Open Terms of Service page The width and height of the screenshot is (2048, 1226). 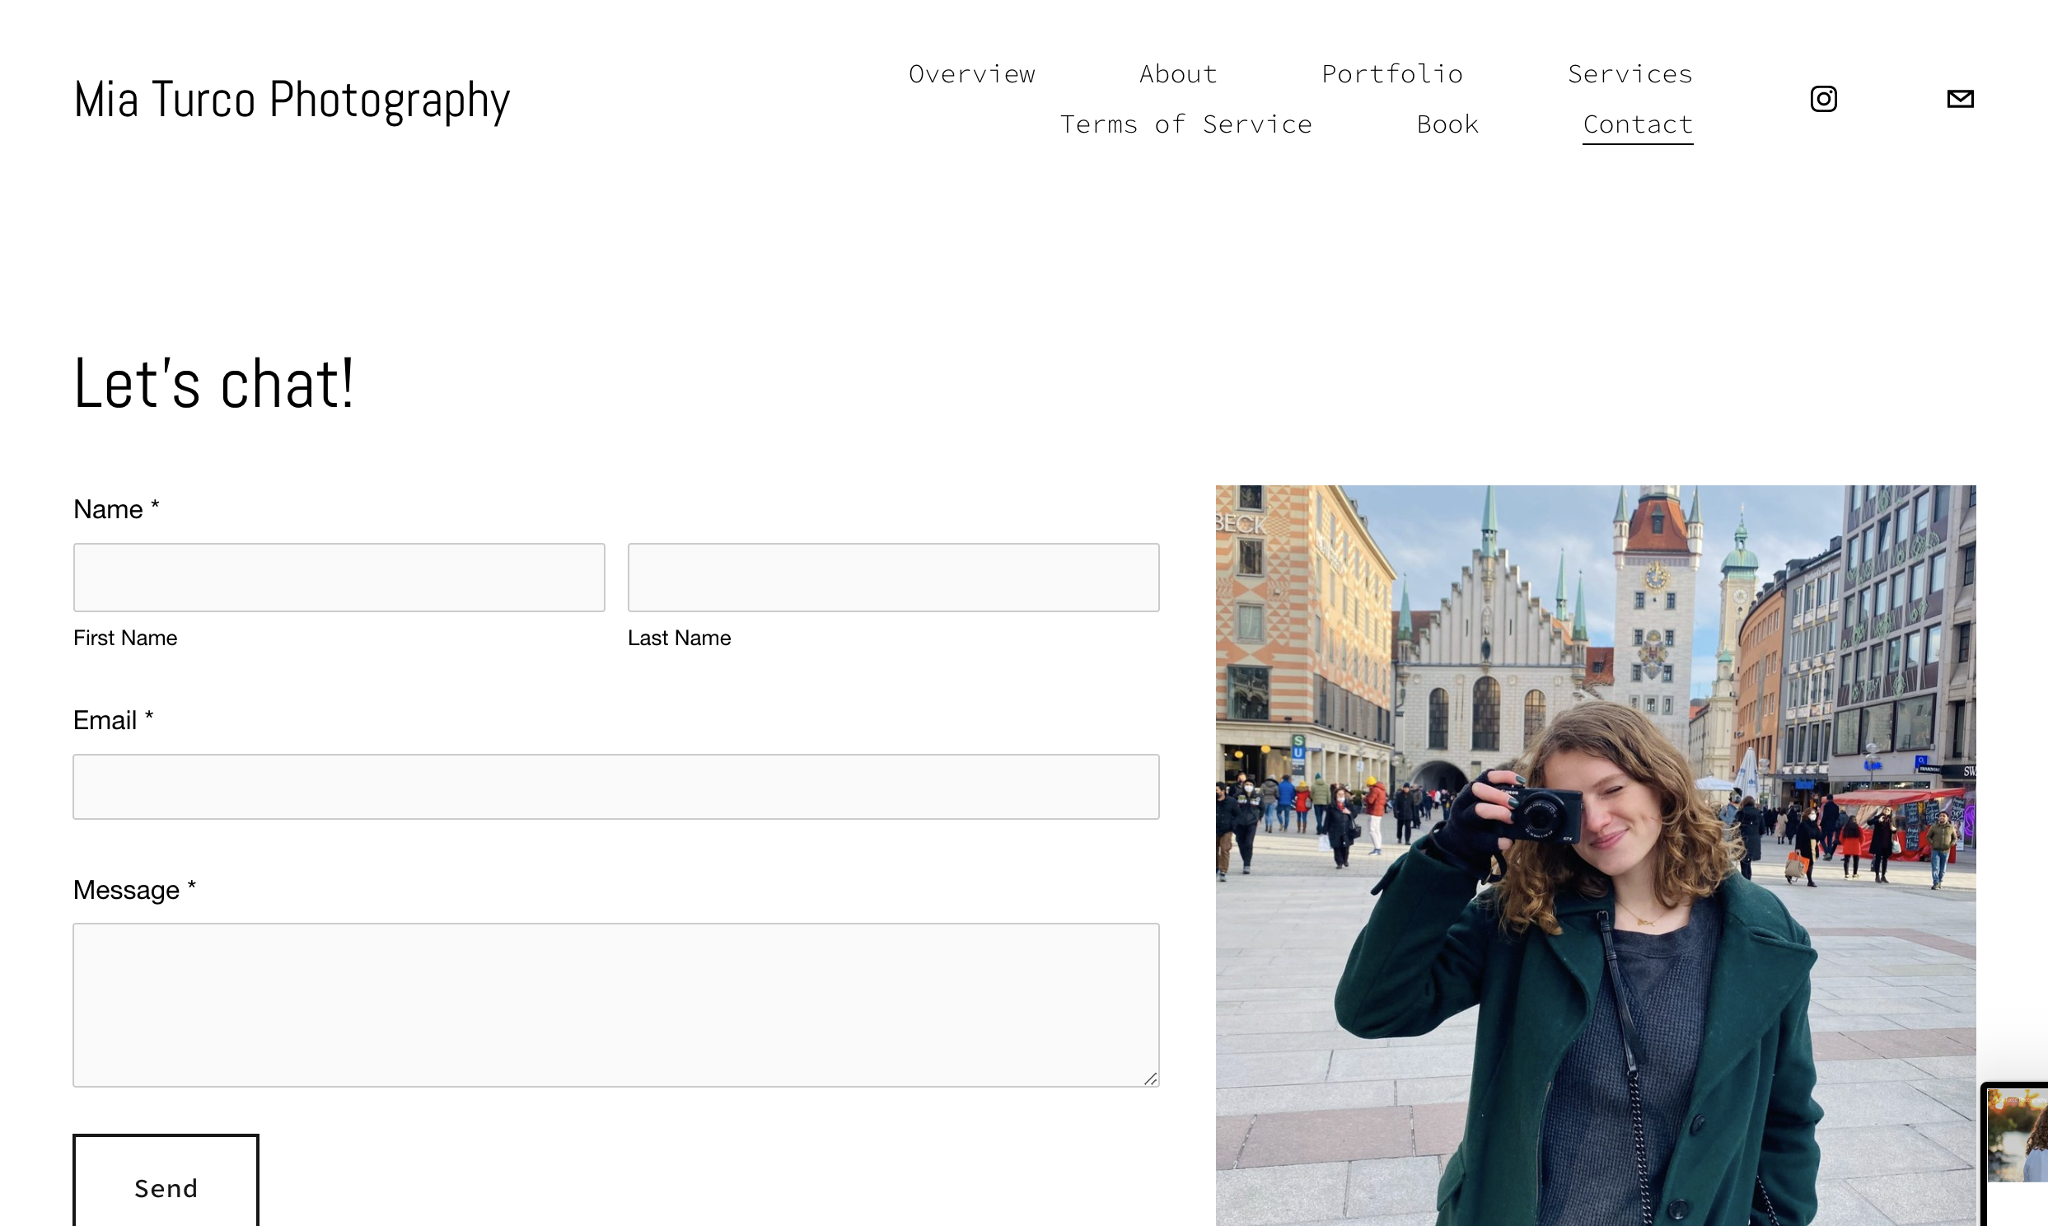1185,124
